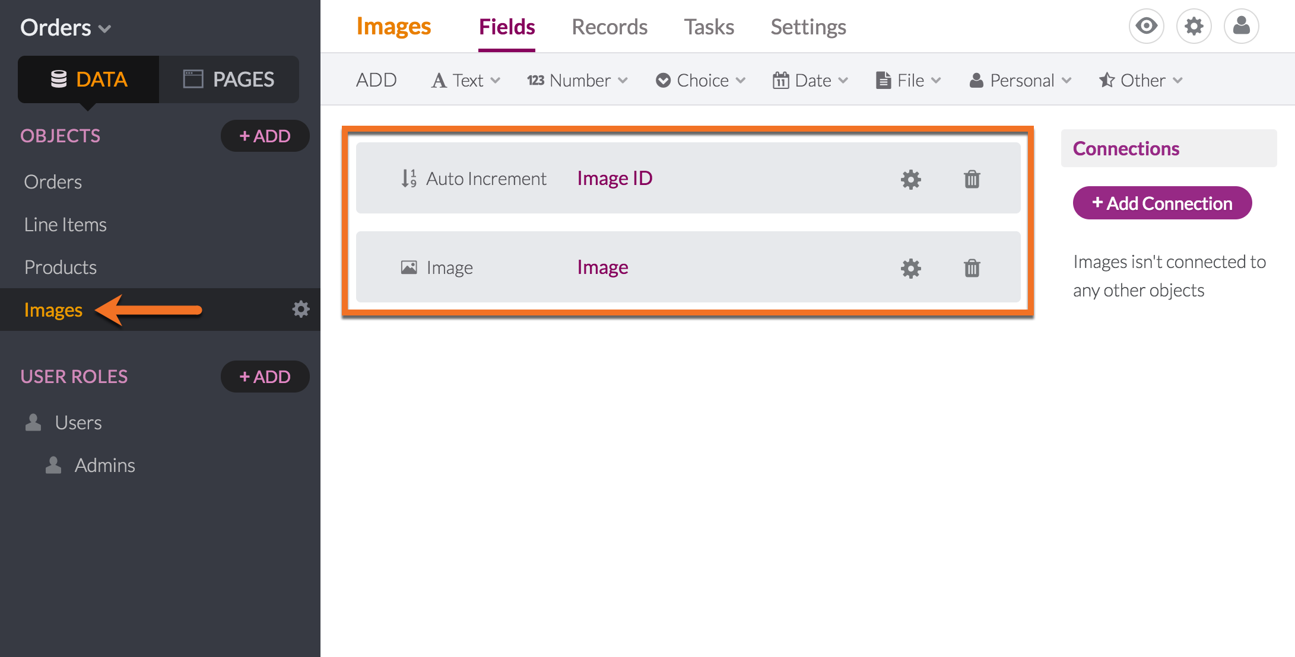Open the Number field type dropdown
Screen dimensions: 1295x657
point(577,80)
